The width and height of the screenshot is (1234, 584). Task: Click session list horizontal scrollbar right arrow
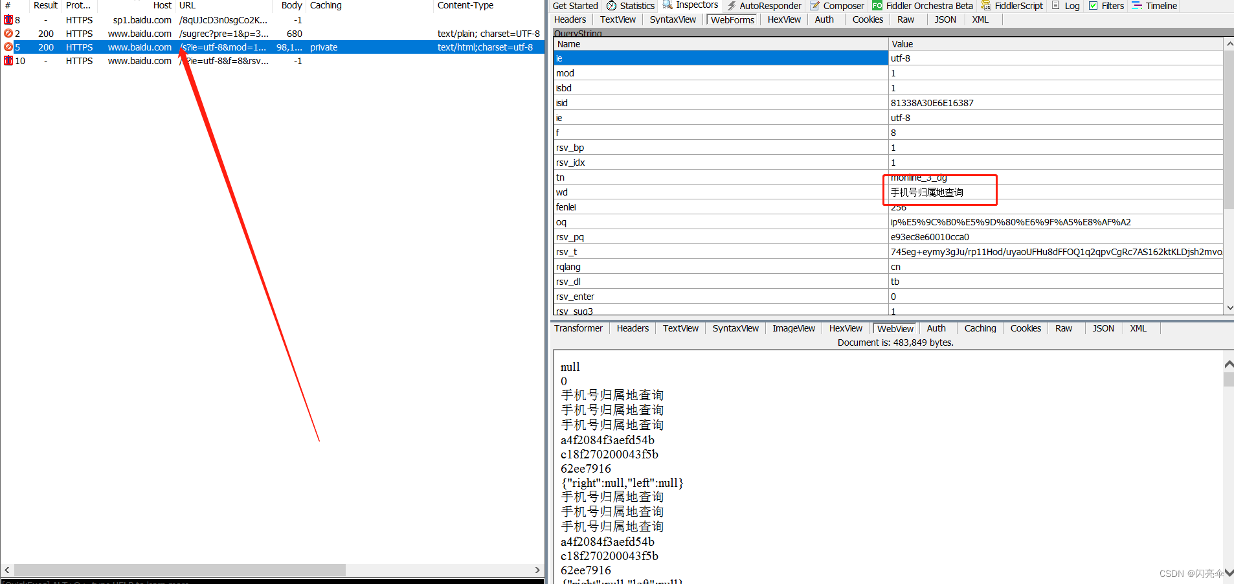coord(537,570)
